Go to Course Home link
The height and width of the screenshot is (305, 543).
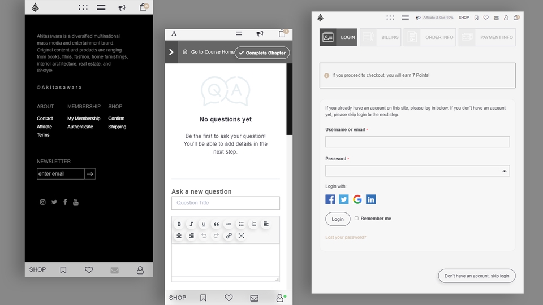coord(209,52)
